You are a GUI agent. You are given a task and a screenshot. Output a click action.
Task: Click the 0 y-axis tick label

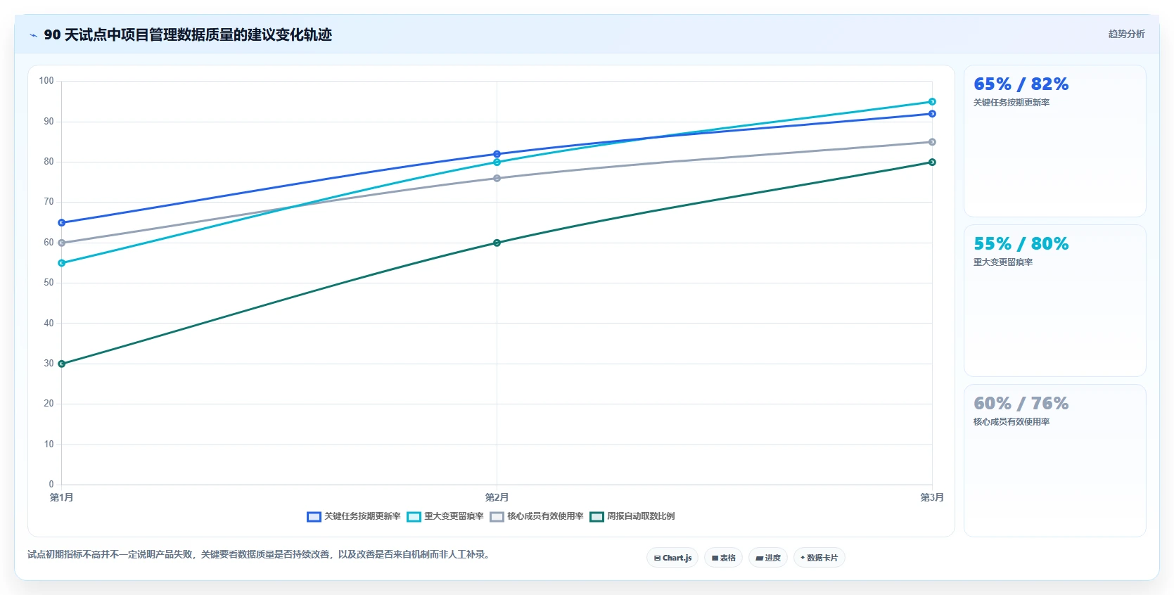51,485
